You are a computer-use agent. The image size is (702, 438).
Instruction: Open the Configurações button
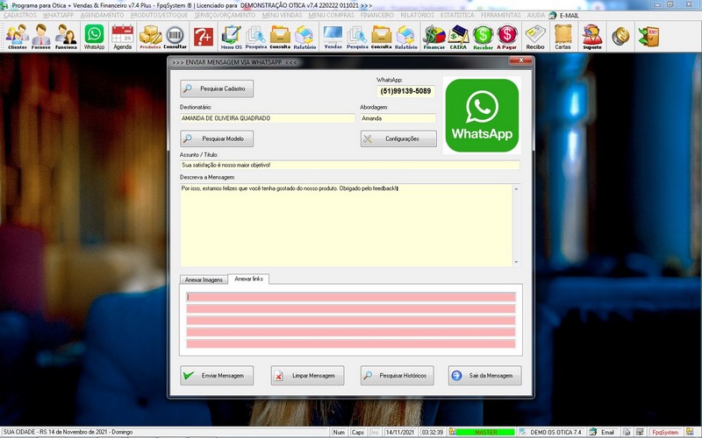(x=398, y=138)
